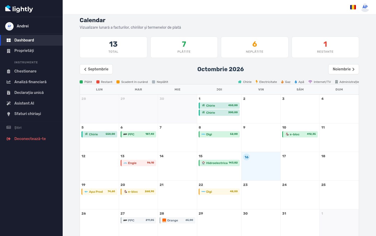Click Deconectează-te to log out
Image resolution: width=376 pixels, height=236 pixels.
point(31,139)
